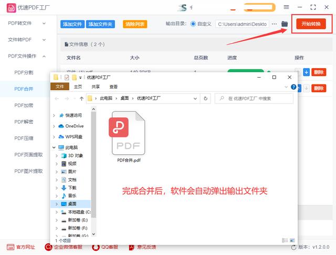Click the 添加文件夹 button
Viewport: 336px width, 255px height.
[x=100, y=24]
